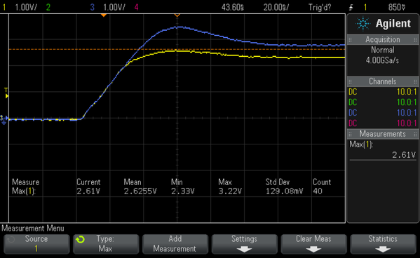Screen dimensions: 420x258
Task: Open the Source 1 softkey
Action: coord(36,244)
